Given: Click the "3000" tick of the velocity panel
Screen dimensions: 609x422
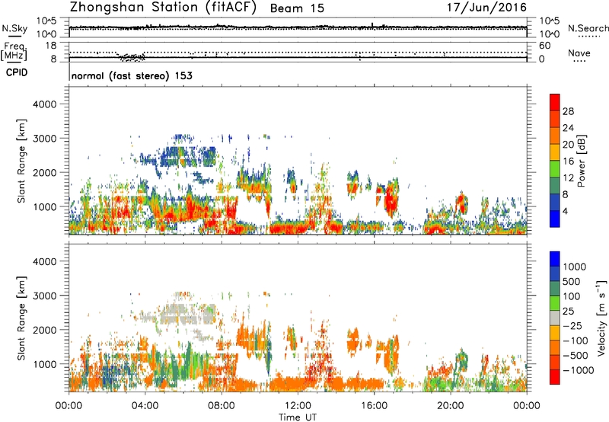Looking at the screenshot, I should pyautogui.click(x=44, y=296).
